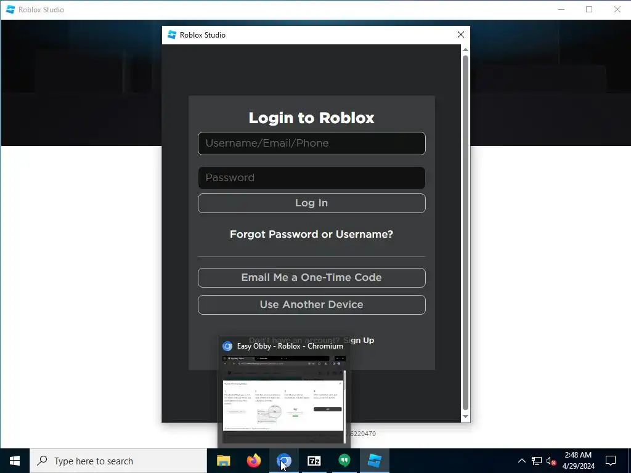Click the muted volume tray icon
This screenshot has height=473, width=631.
click(x=551, y=461)
